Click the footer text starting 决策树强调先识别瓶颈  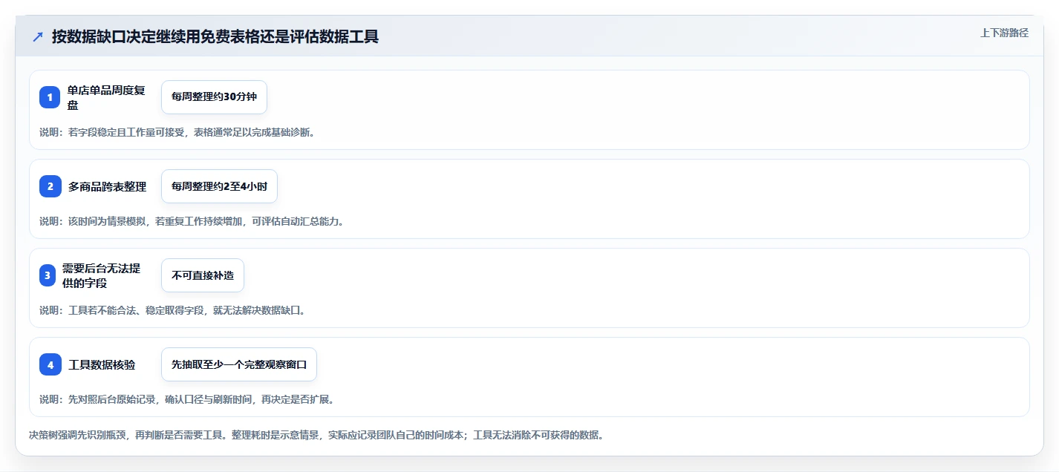[316, 435]
